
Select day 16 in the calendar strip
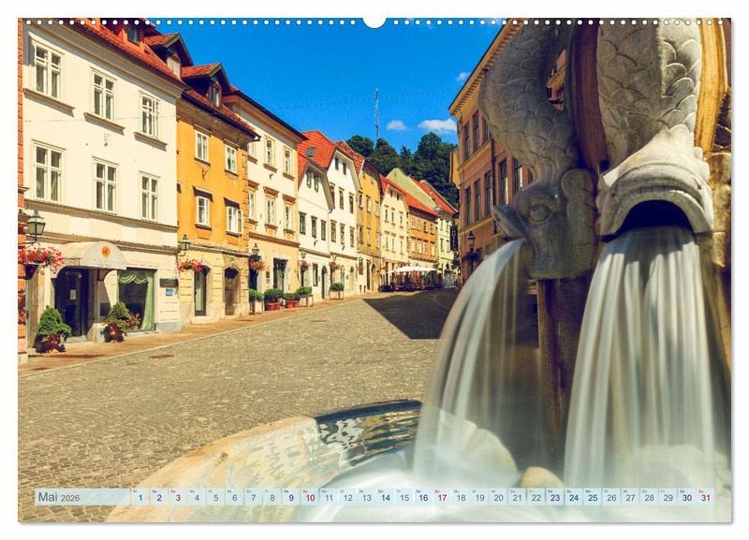(423, 497)
